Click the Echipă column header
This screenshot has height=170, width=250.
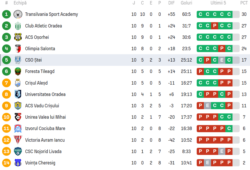tap(20, 3)
